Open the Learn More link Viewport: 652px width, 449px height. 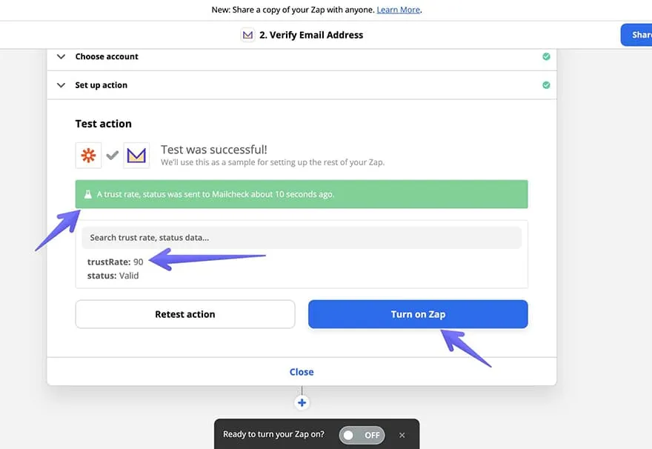tap(399, 10)
